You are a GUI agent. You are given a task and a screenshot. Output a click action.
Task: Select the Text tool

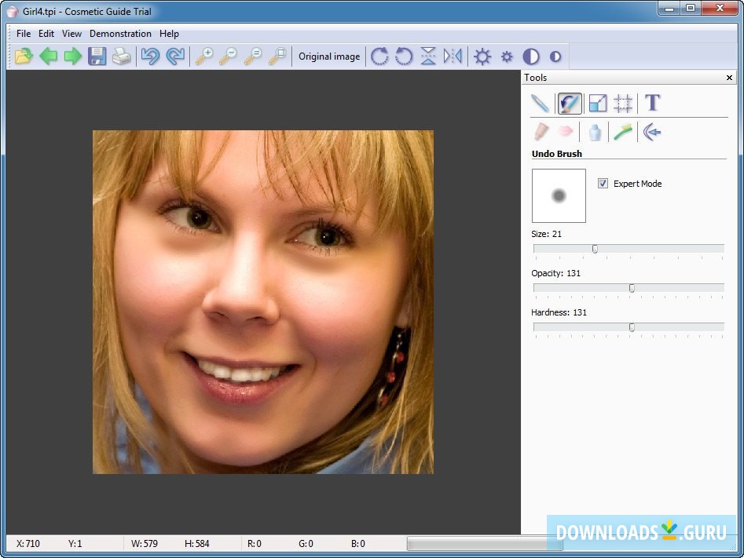[x=651, y=103]
